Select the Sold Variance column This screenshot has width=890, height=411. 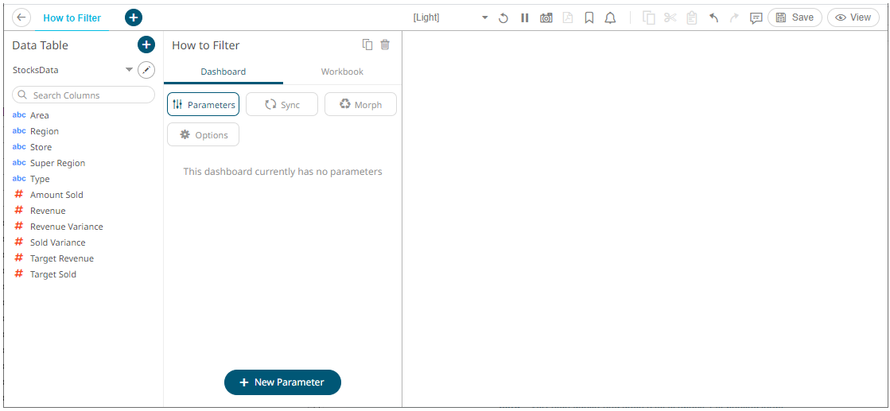coord(57,242)
